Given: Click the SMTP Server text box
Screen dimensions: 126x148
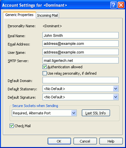Looking at the screenshot, I should coord(81,60).
